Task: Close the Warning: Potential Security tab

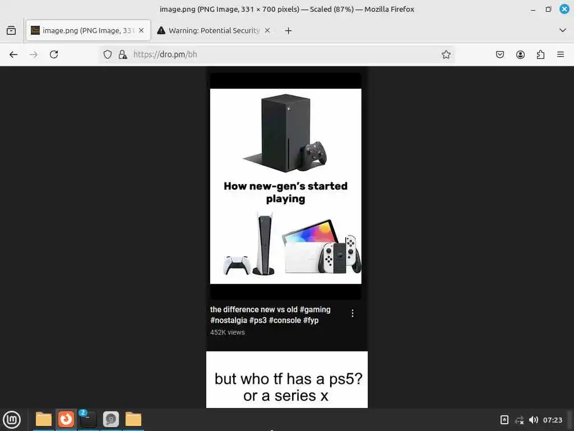Action: (267, 30)
